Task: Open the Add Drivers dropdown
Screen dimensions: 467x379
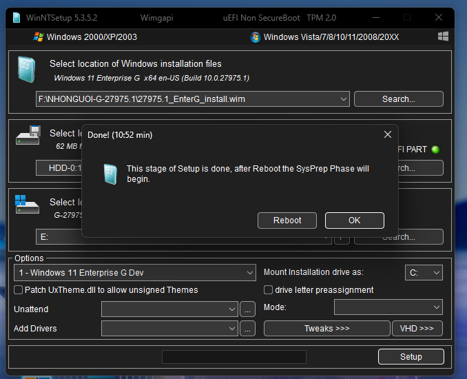Action: [169, 328]
